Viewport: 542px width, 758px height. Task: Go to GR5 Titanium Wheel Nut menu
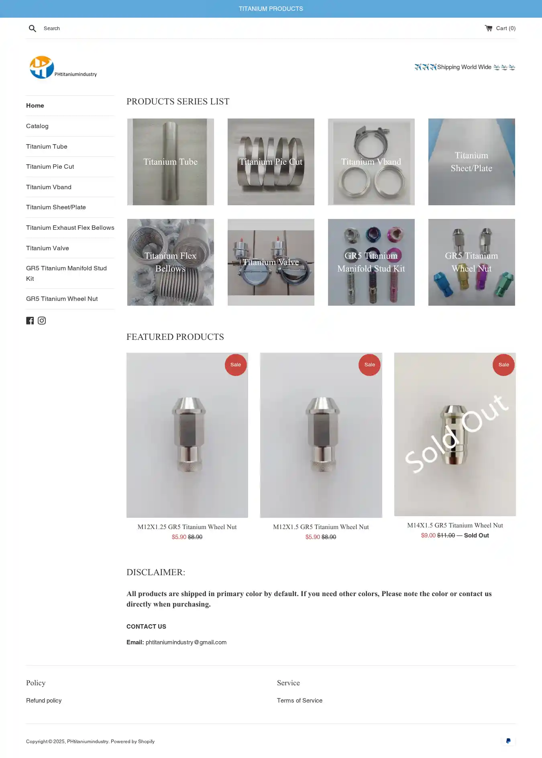click(x=62, y=299)
